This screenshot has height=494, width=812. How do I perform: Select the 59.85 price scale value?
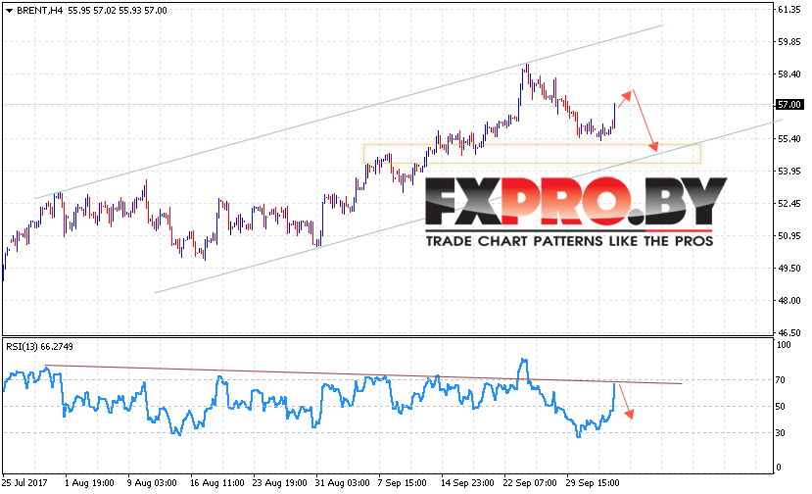click(x=788, y=42)
